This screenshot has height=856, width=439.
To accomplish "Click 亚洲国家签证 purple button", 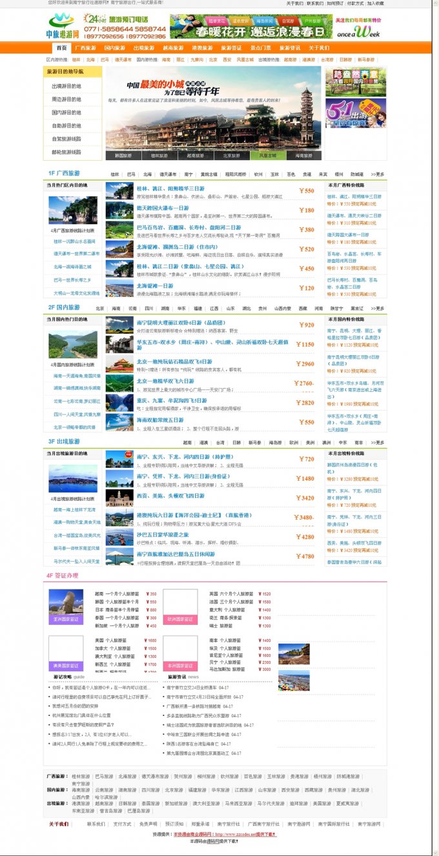I will point(66,619).
